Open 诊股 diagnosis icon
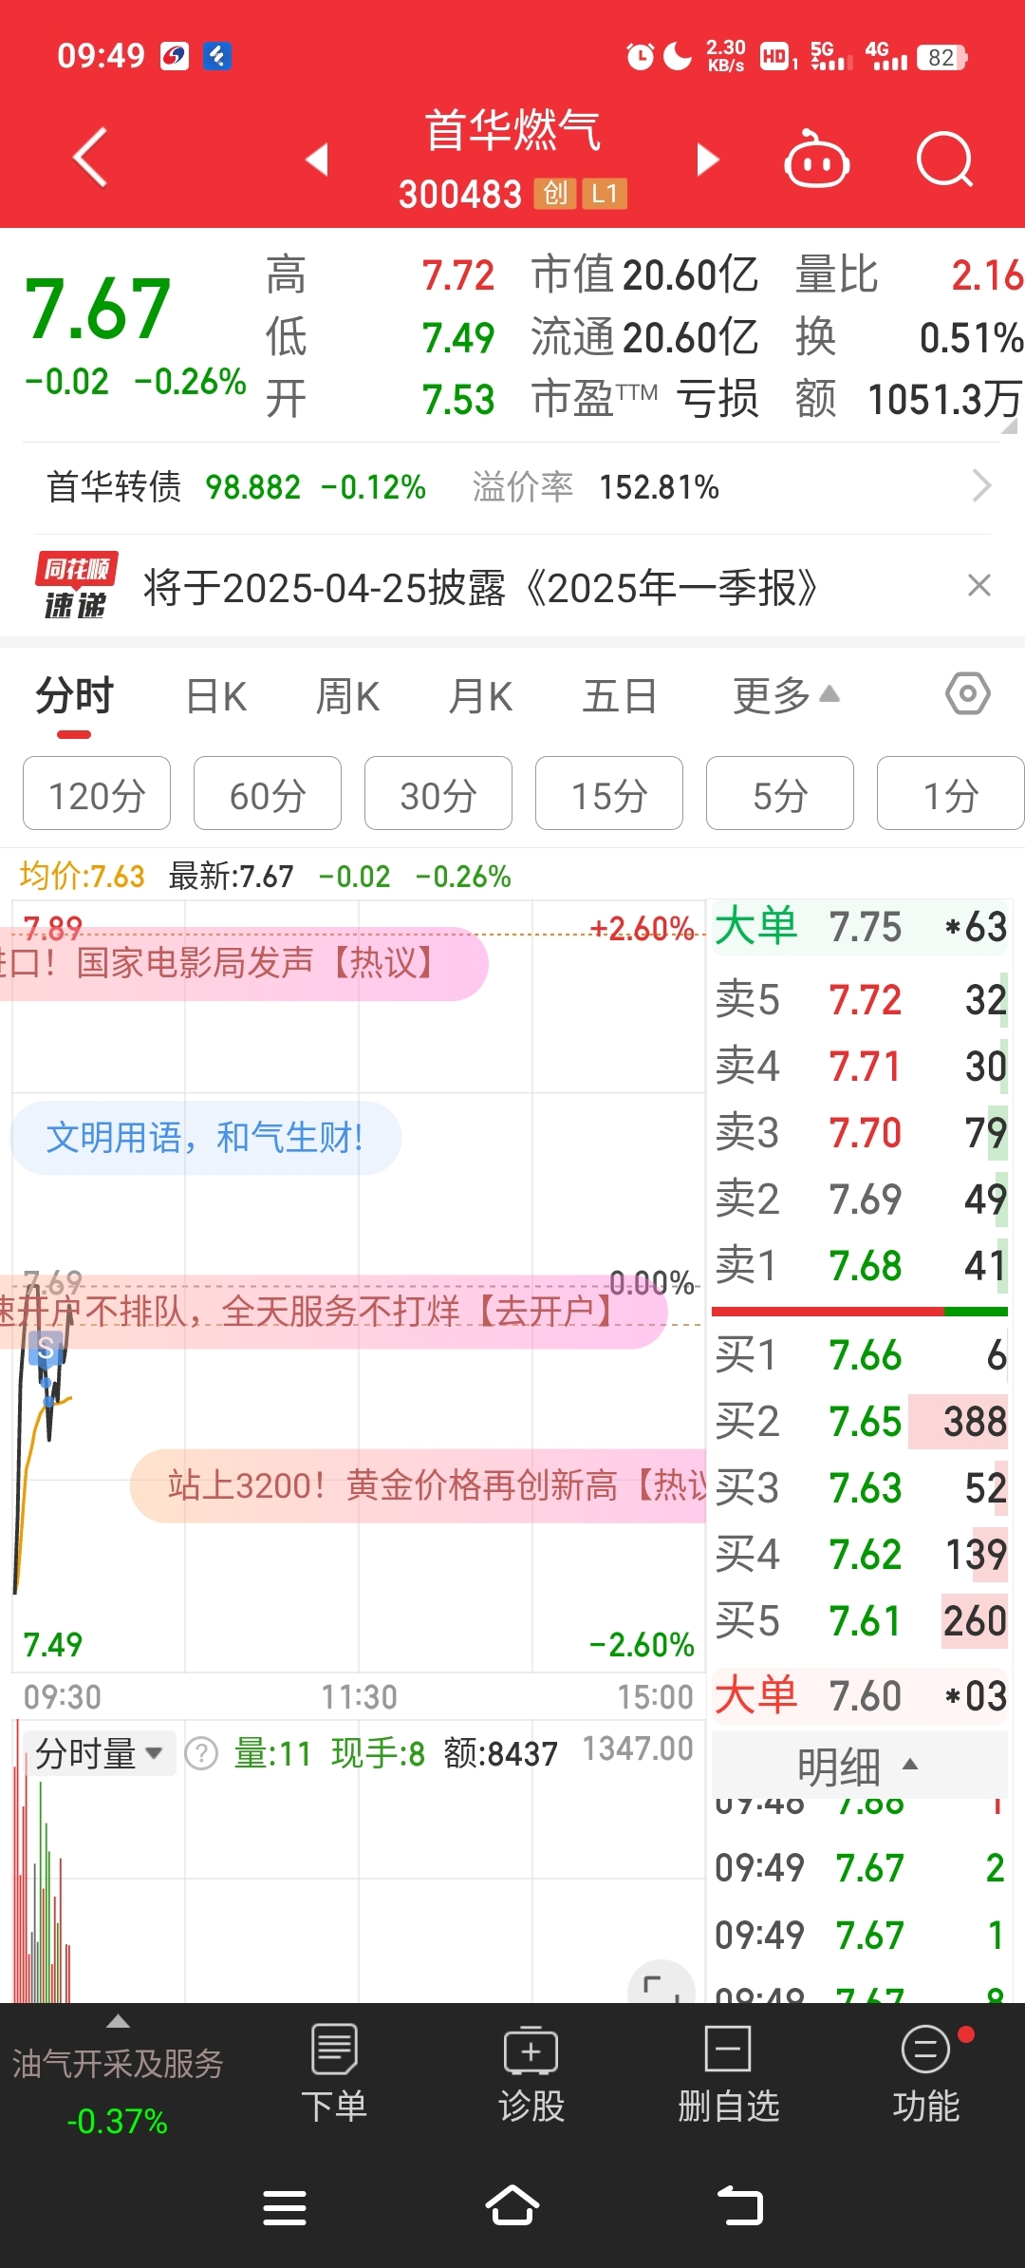This screenshot has width=1025, height=2268. click(531, 2074)
